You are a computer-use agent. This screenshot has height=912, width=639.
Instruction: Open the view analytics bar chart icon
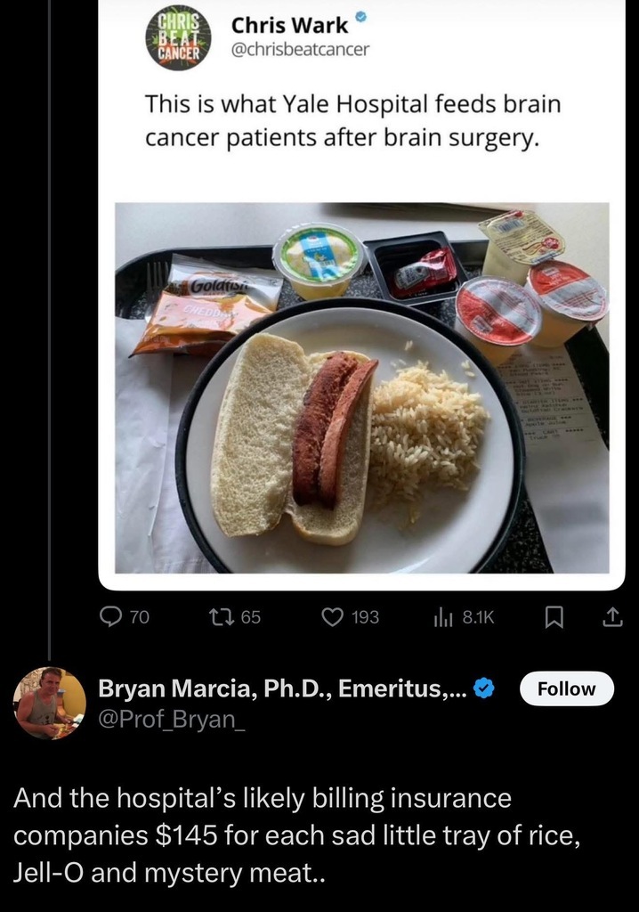point(442,617)
